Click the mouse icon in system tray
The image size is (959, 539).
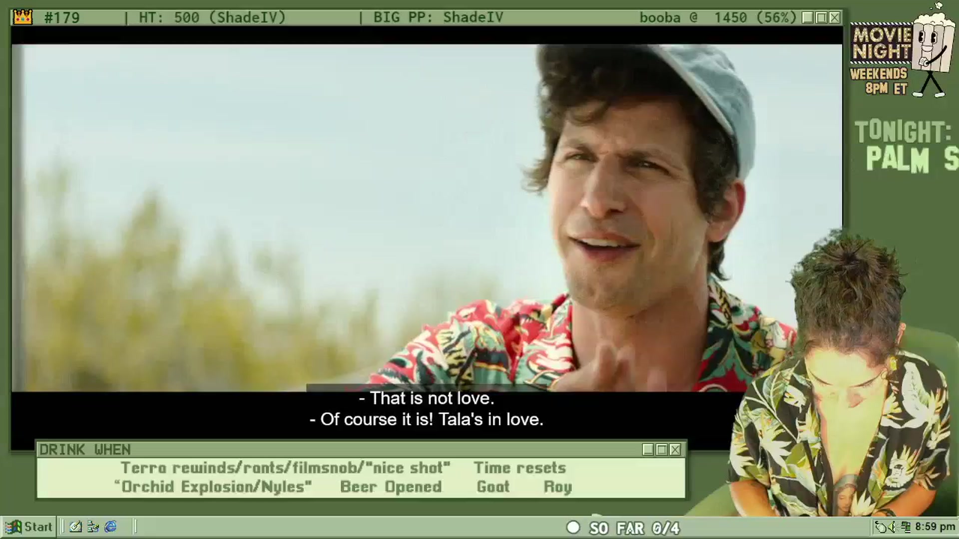(882, 527)
